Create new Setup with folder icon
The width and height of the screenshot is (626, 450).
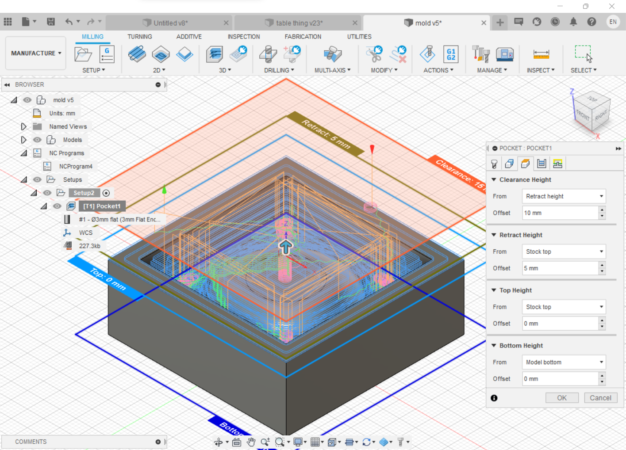(83, 54)
